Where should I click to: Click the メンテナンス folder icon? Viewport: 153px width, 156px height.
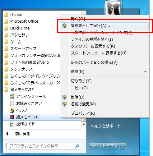click(6, 69)
